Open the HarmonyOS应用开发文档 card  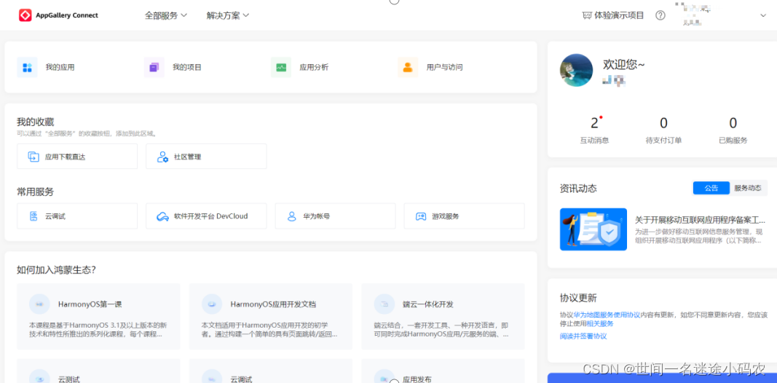point(271,316)
